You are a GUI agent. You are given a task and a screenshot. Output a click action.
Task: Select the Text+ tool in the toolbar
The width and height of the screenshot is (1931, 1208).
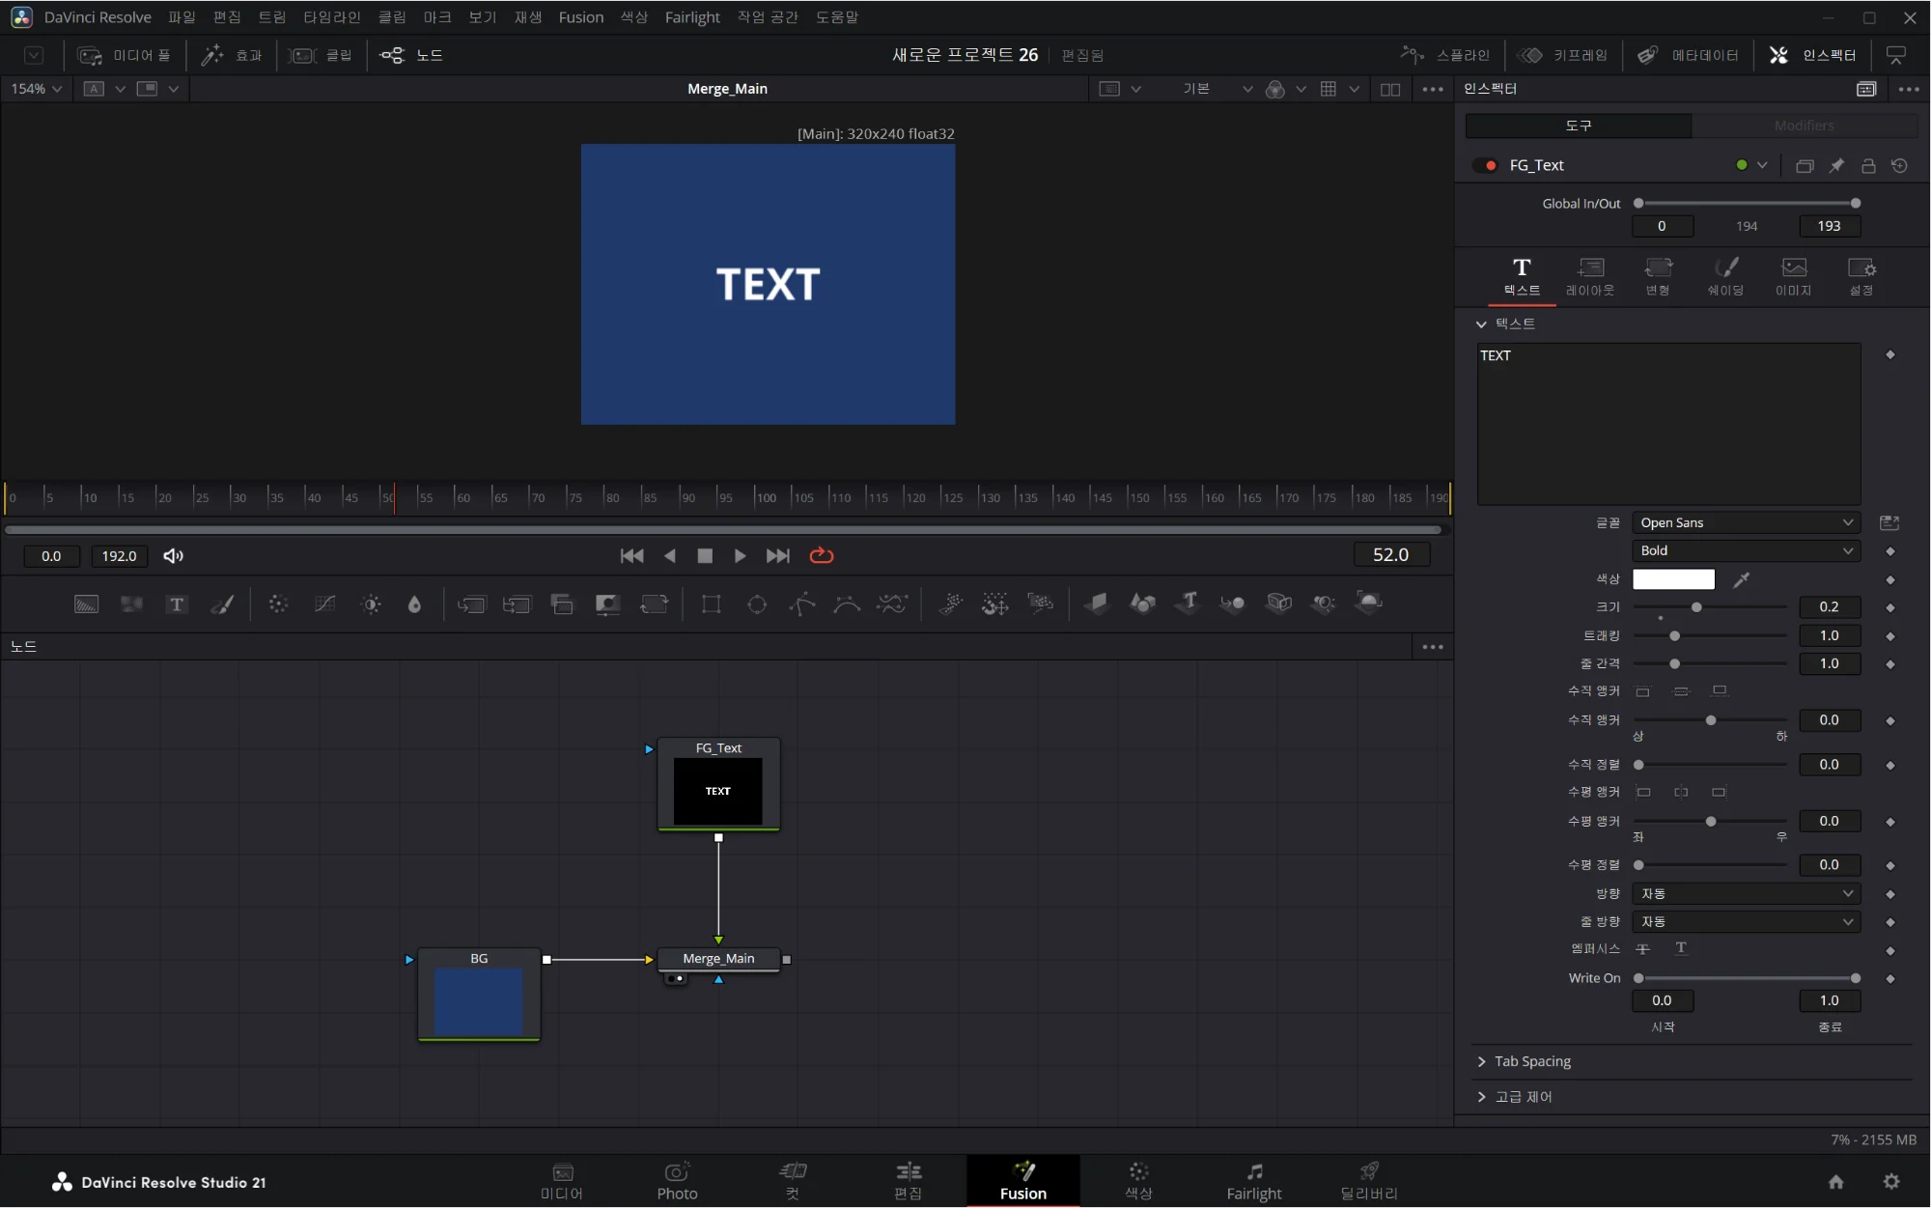pyautogui.click(x=177, y=604)
